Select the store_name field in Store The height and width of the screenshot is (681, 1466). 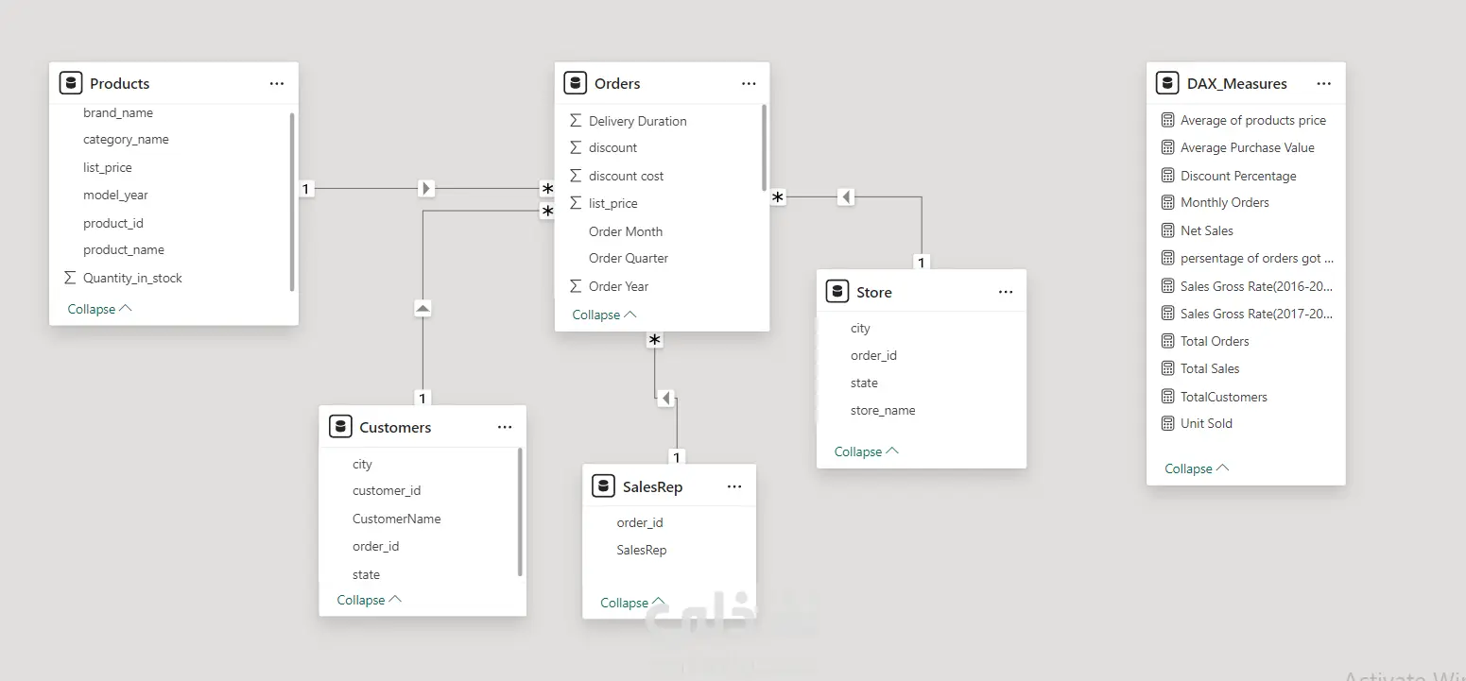pyautogui.click(x=883, y=410)
